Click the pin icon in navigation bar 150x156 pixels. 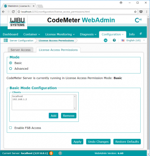click(x=141, y=34)
